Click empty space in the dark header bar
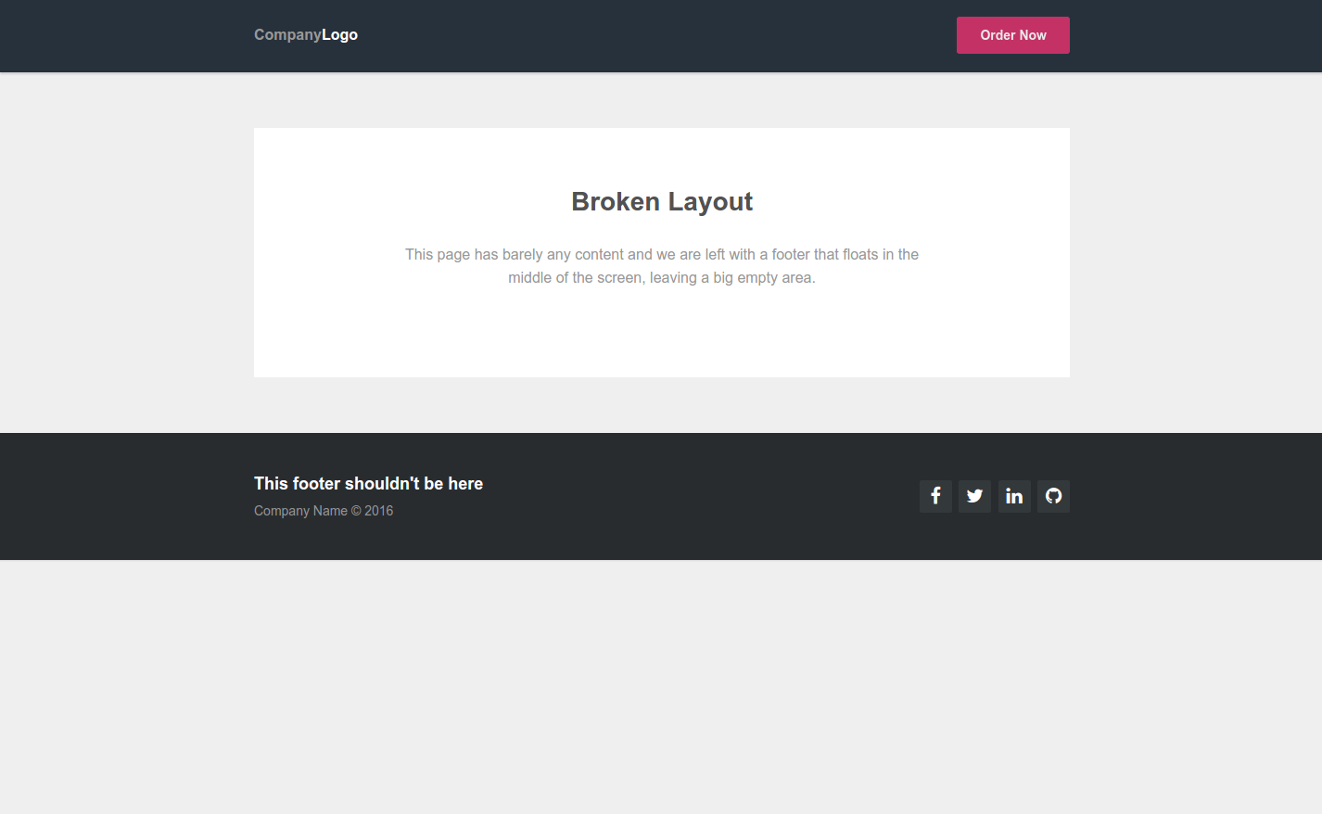 click(x=649, y=35)
